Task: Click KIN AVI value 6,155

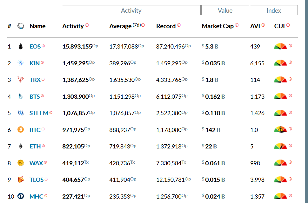Action: tap(257, 63)
